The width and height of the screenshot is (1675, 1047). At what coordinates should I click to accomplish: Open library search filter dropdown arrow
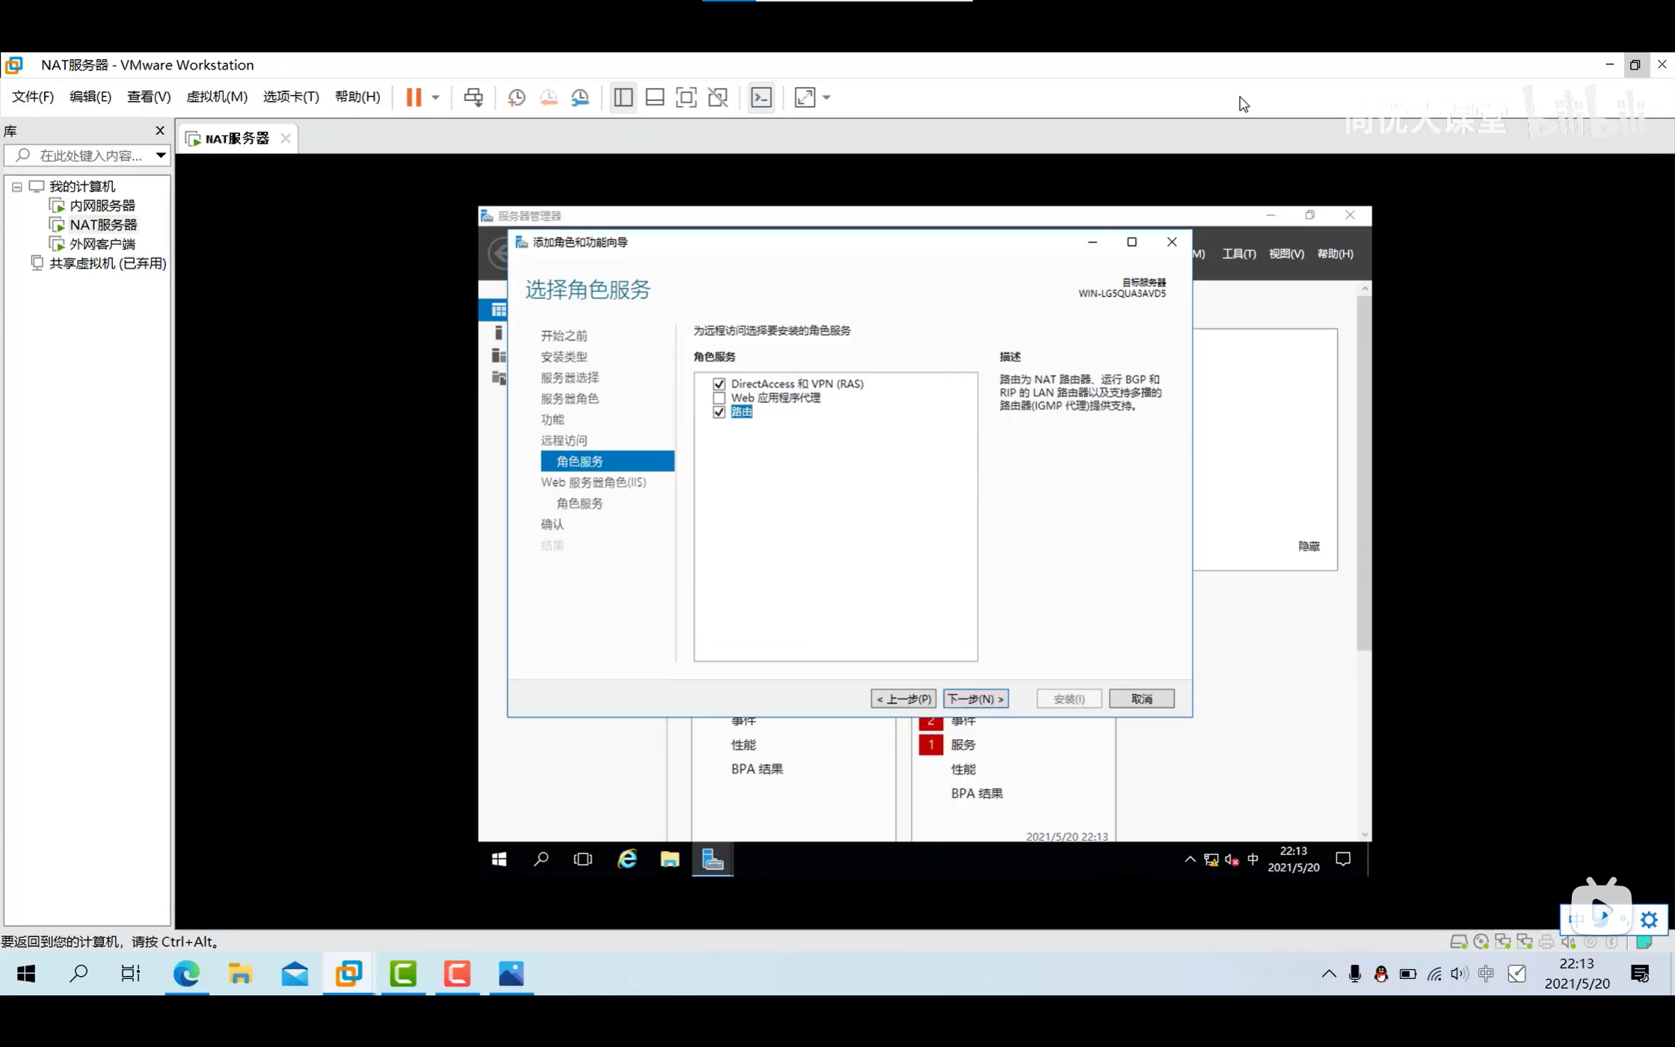(x=161, y=156)
